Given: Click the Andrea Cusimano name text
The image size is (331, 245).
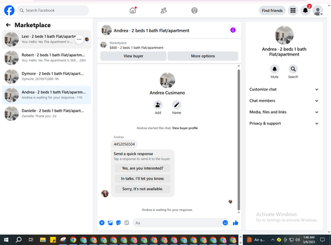Looking at the screenshot, I should pyautogui.click(x=167, y=92).
